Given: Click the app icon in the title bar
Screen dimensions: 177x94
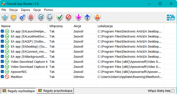Looking at the screenshot, I should pos(3,4).
